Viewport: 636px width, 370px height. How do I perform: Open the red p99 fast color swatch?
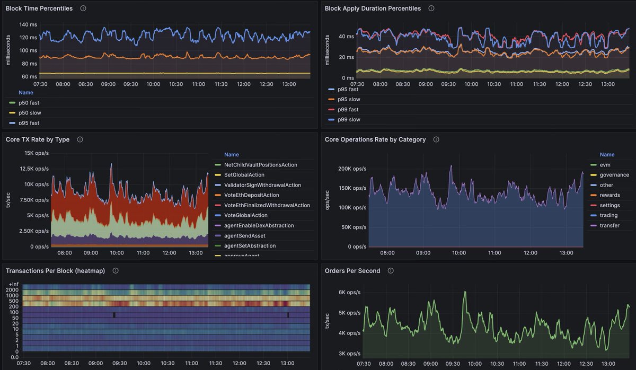click(x=332, y=109)
